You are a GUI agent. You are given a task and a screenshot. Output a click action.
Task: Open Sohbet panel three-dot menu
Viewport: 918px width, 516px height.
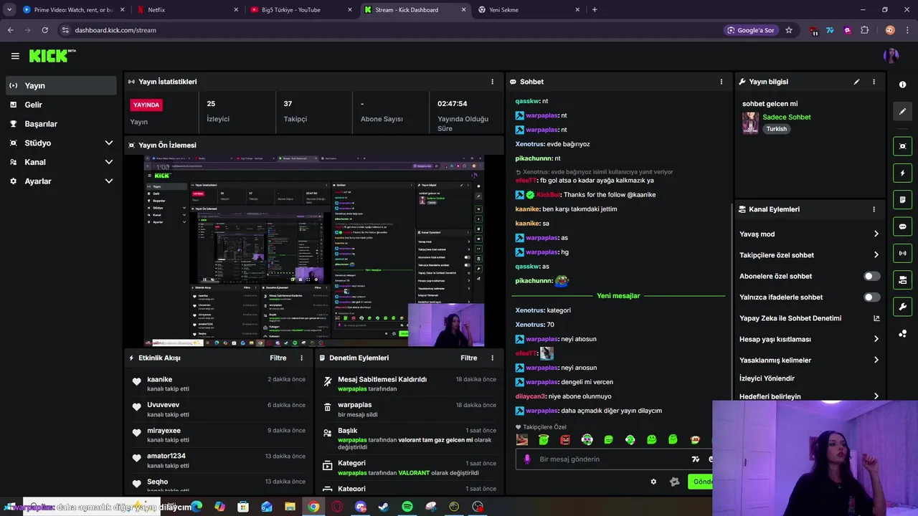click(x=721, y=82)
